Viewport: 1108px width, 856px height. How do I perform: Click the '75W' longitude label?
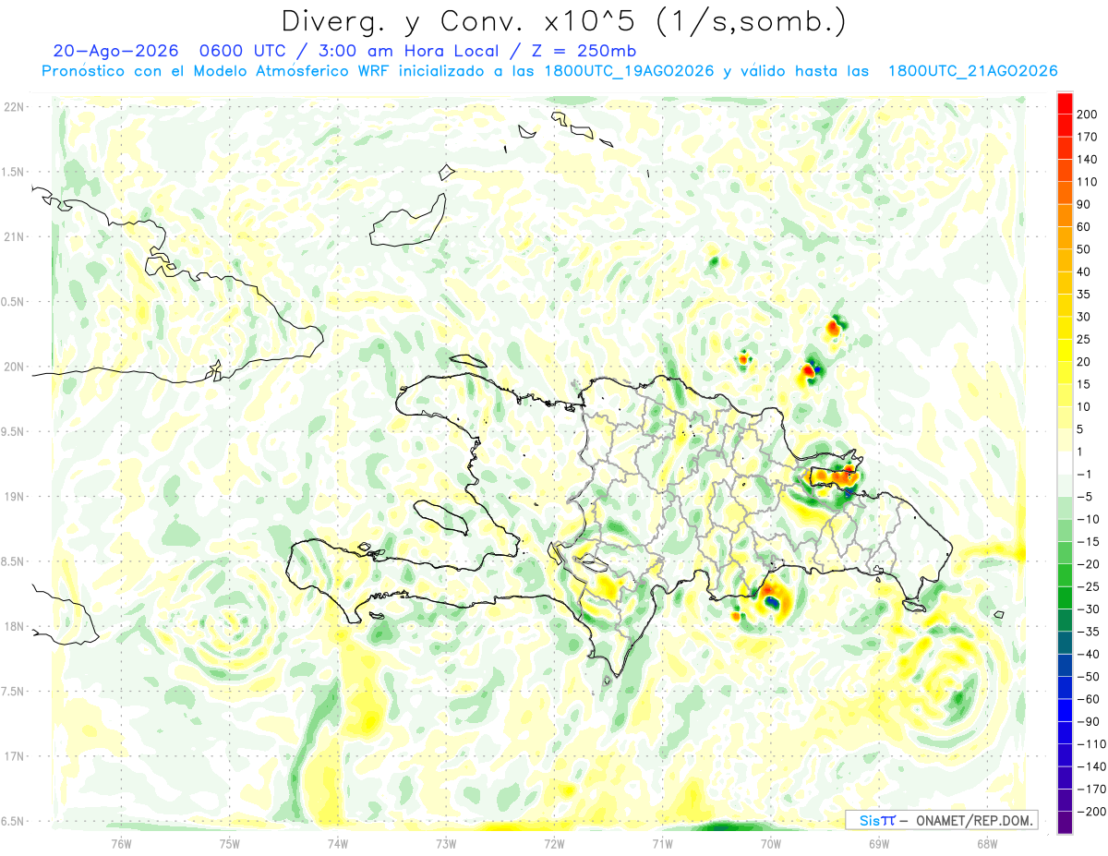[230, 843]
